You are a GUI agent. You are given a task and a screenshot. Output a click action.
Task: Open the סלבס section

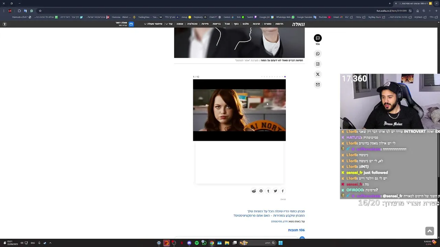245,24
